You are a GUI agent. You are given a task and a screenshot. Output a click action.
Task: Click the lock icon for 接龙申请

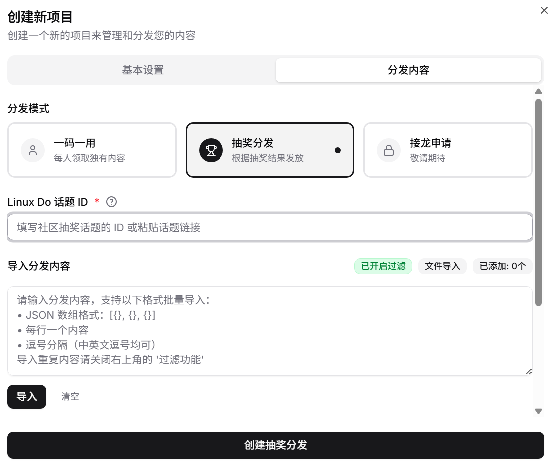click(389, 150)
